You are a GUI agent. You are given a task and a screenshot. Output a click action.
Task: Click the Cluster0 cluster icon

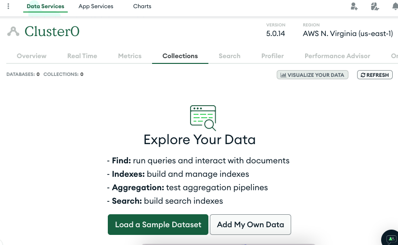pos(13,31)
